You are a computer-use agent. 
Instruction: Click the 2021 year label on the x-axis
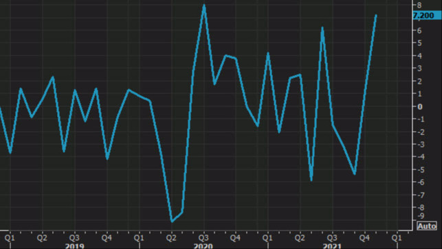(x=332, y=246)
